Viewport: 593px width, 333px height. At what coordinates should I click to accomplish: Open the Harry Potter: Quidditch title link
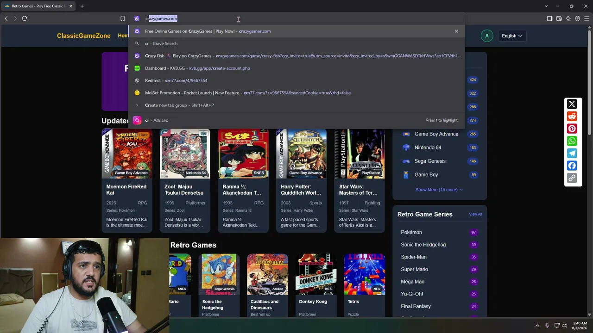[x=301, y=190]
